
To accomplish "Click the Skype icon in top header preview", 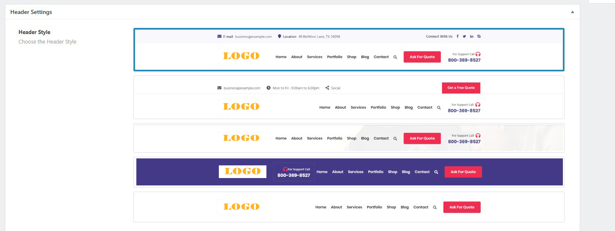I will click(x=479, y=37).
